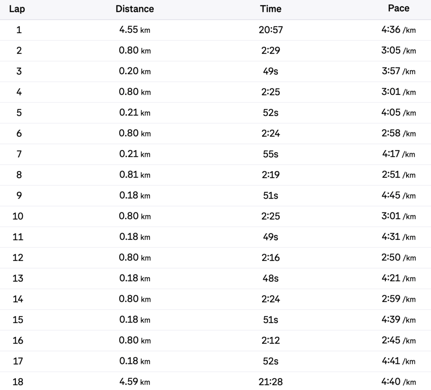Click the 21:28 time in lap 18
Screen dimensions: 431x390
[270, 382]
